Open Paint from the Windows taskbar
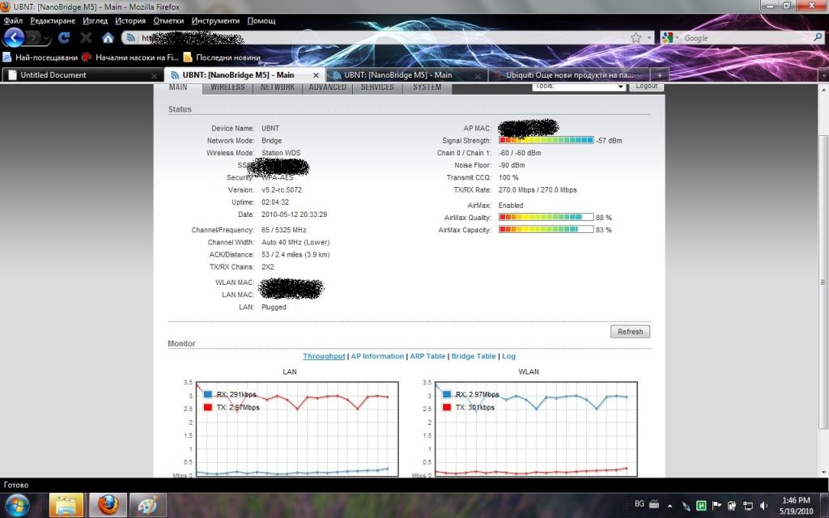The height and width of the screenshot is (518, 829). click(148, 504)
